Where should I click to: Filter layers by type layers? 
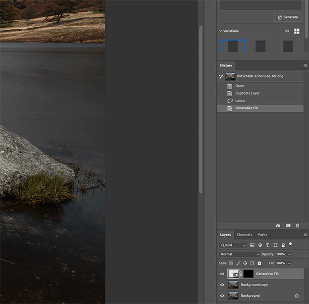(268, 245)
